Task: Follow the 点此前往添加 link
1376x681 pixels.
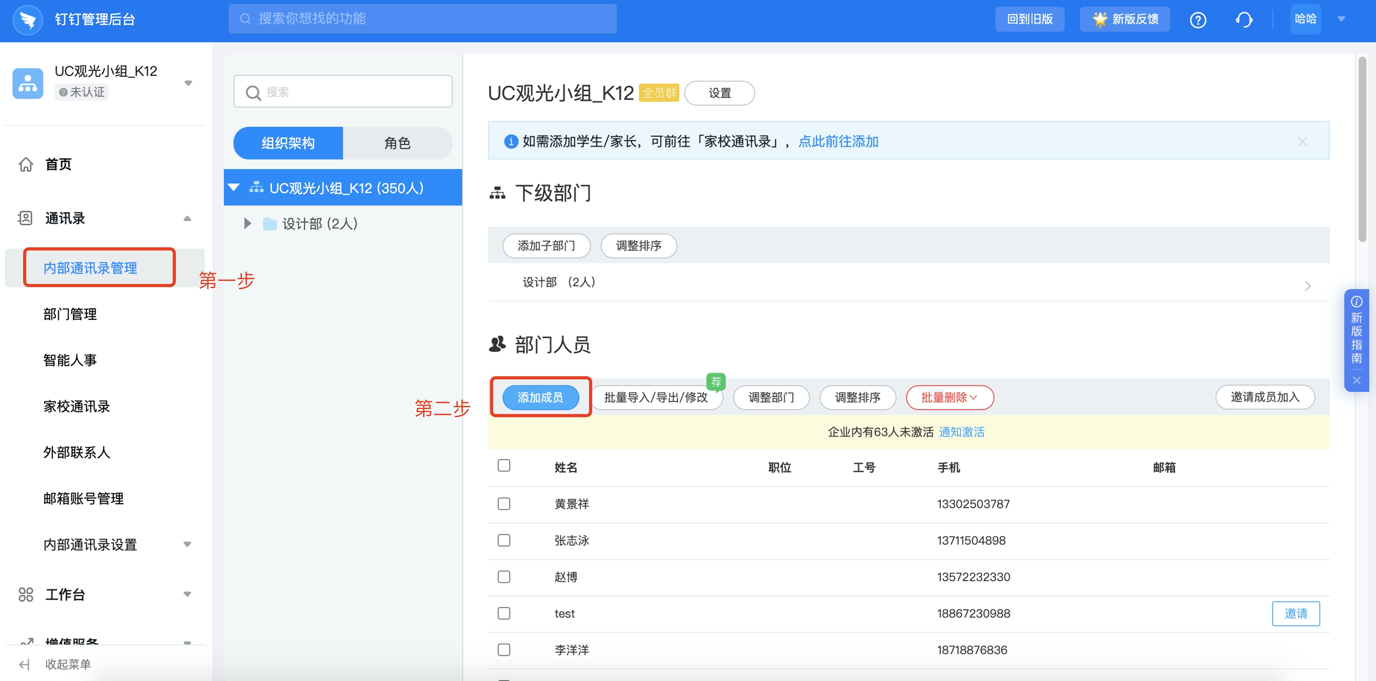Action: [838, 142]
